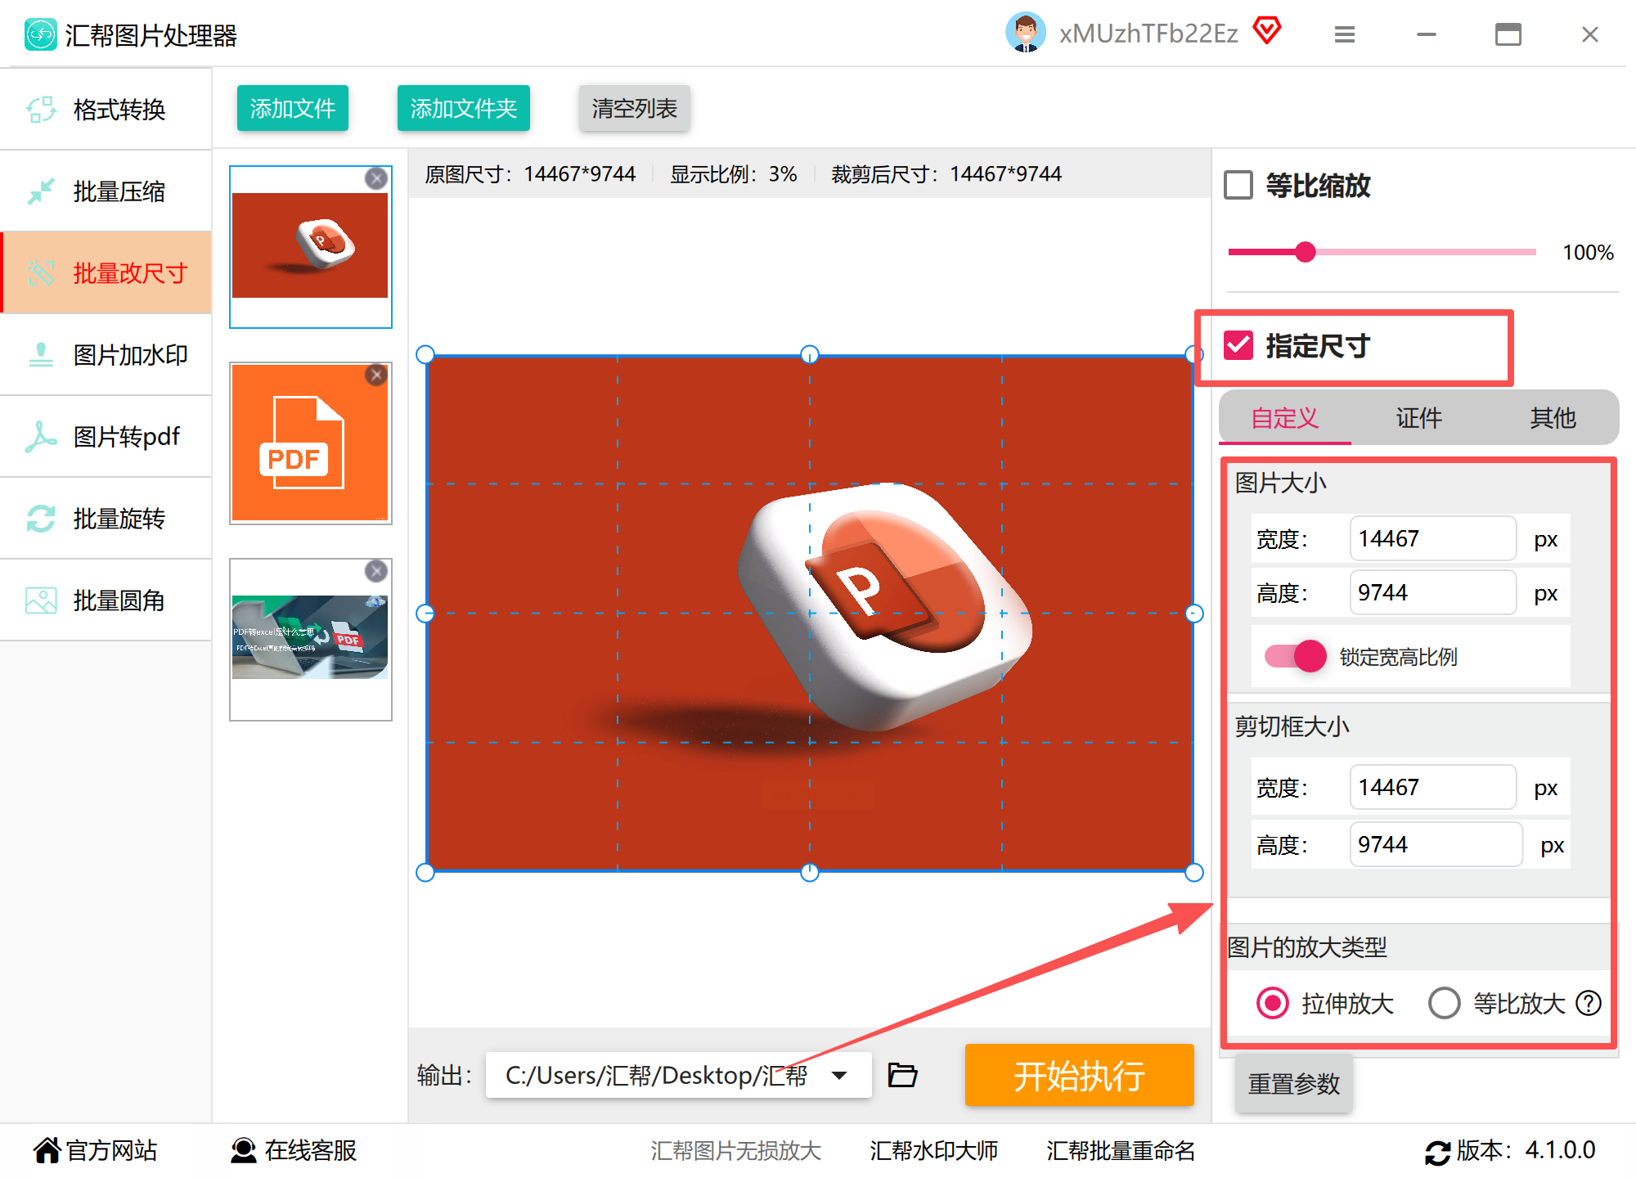Open batch rounded corners icon
Viewport: 1636px width, 1178px height.
[x=41, y=600]
